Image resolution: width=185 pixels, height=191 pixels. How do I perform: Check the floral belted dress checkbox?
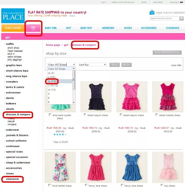(50, 185)
